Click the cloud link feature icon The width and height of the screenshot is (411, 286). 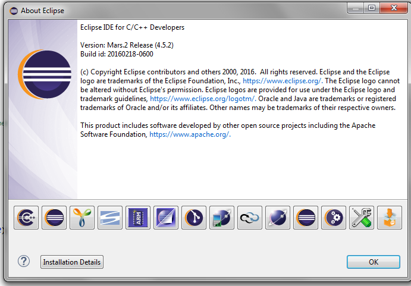pos(250,218)
